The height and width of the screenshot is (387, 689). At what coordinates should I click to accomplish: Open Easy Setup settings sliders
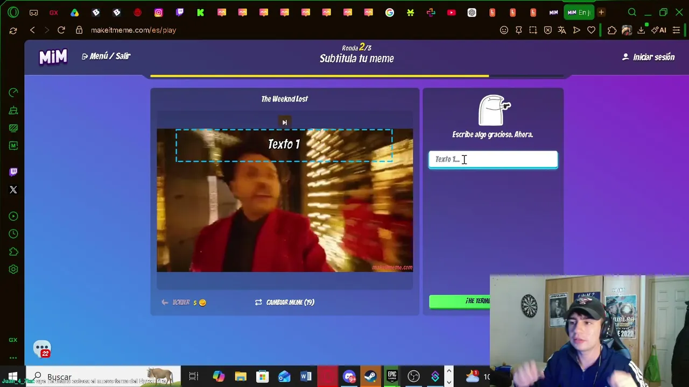coord(677,30)
